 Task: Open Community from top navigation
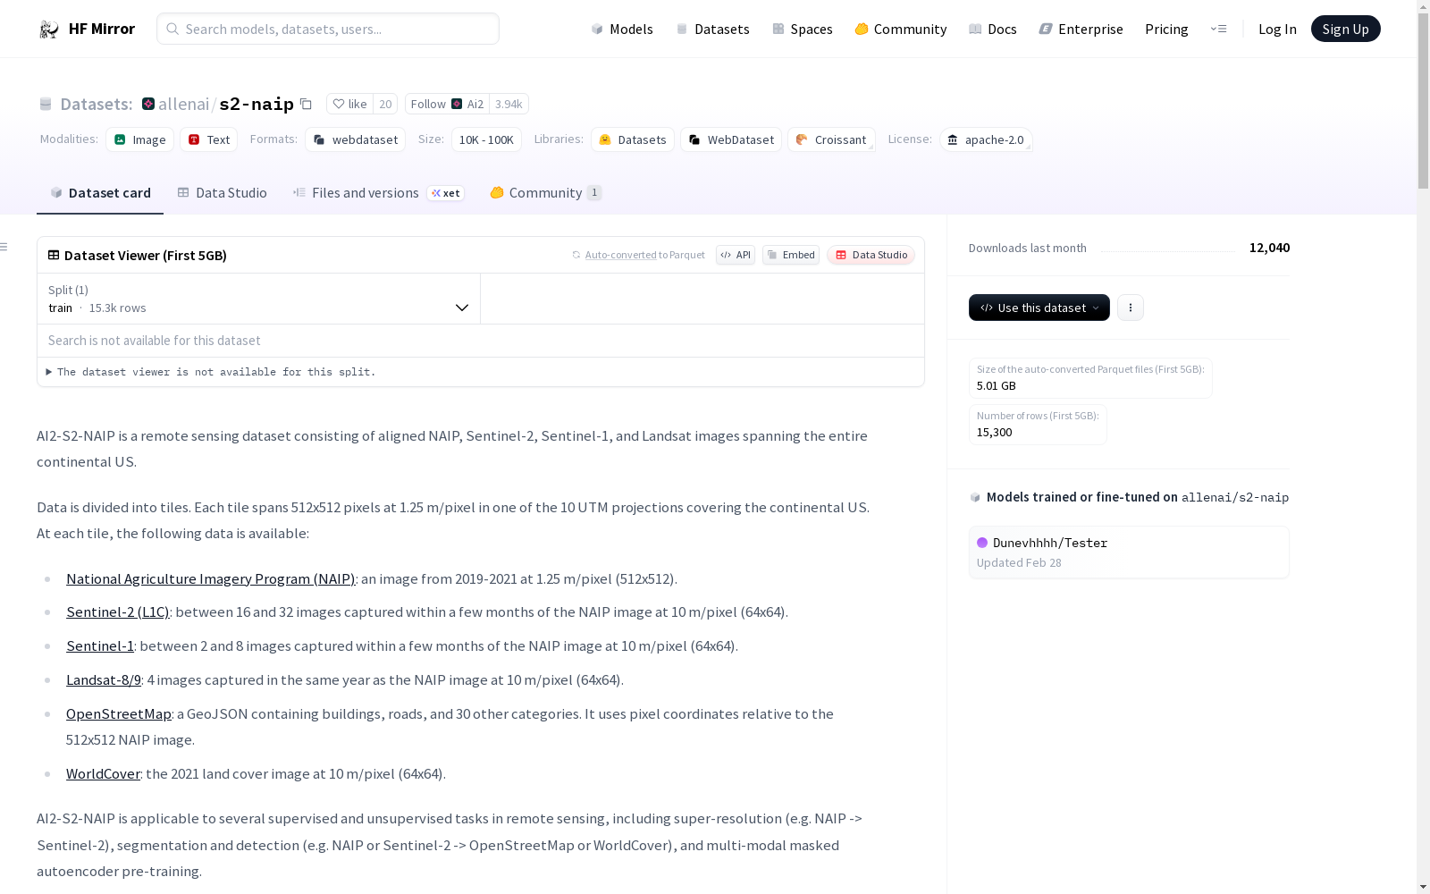pyautogui.click(x=900, y=29)
